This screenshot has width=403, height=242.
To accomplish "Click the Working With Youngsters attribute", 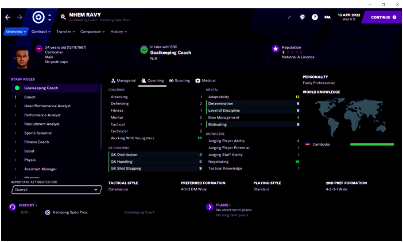I will coord(156,138).
